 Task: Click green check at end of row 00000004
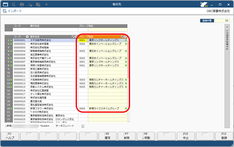(126, 51)
